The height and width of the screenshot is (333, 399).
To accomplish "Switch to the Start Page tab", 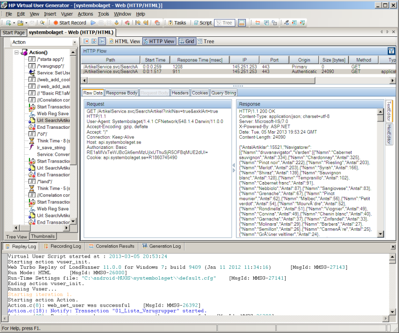I will 13,32.
